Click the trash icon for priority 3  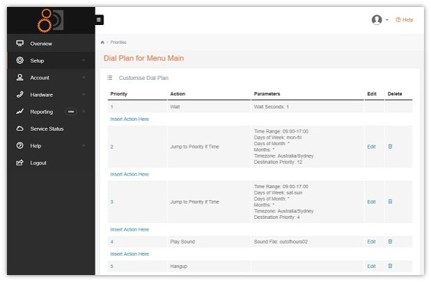[390, 201]
